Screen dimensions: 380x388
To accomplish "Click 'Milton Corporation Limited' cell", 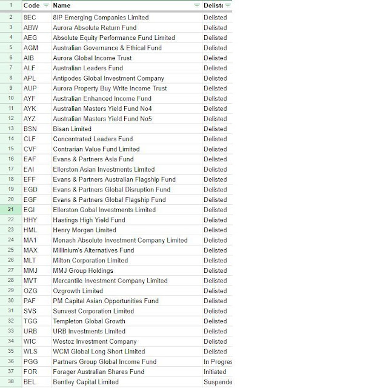I will (127, 261).
